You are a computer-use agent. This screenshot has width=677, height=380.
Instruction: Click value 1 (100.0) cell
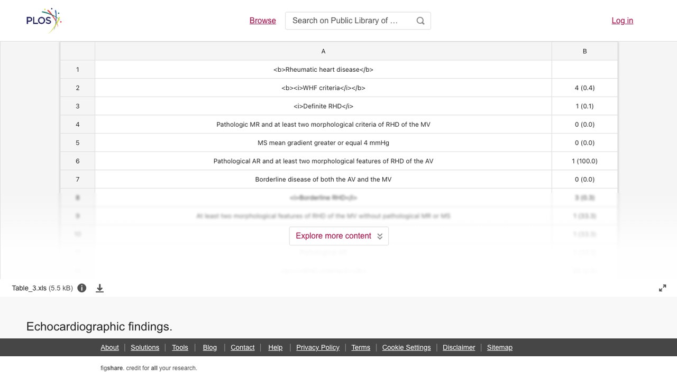[x=584, y=161]
